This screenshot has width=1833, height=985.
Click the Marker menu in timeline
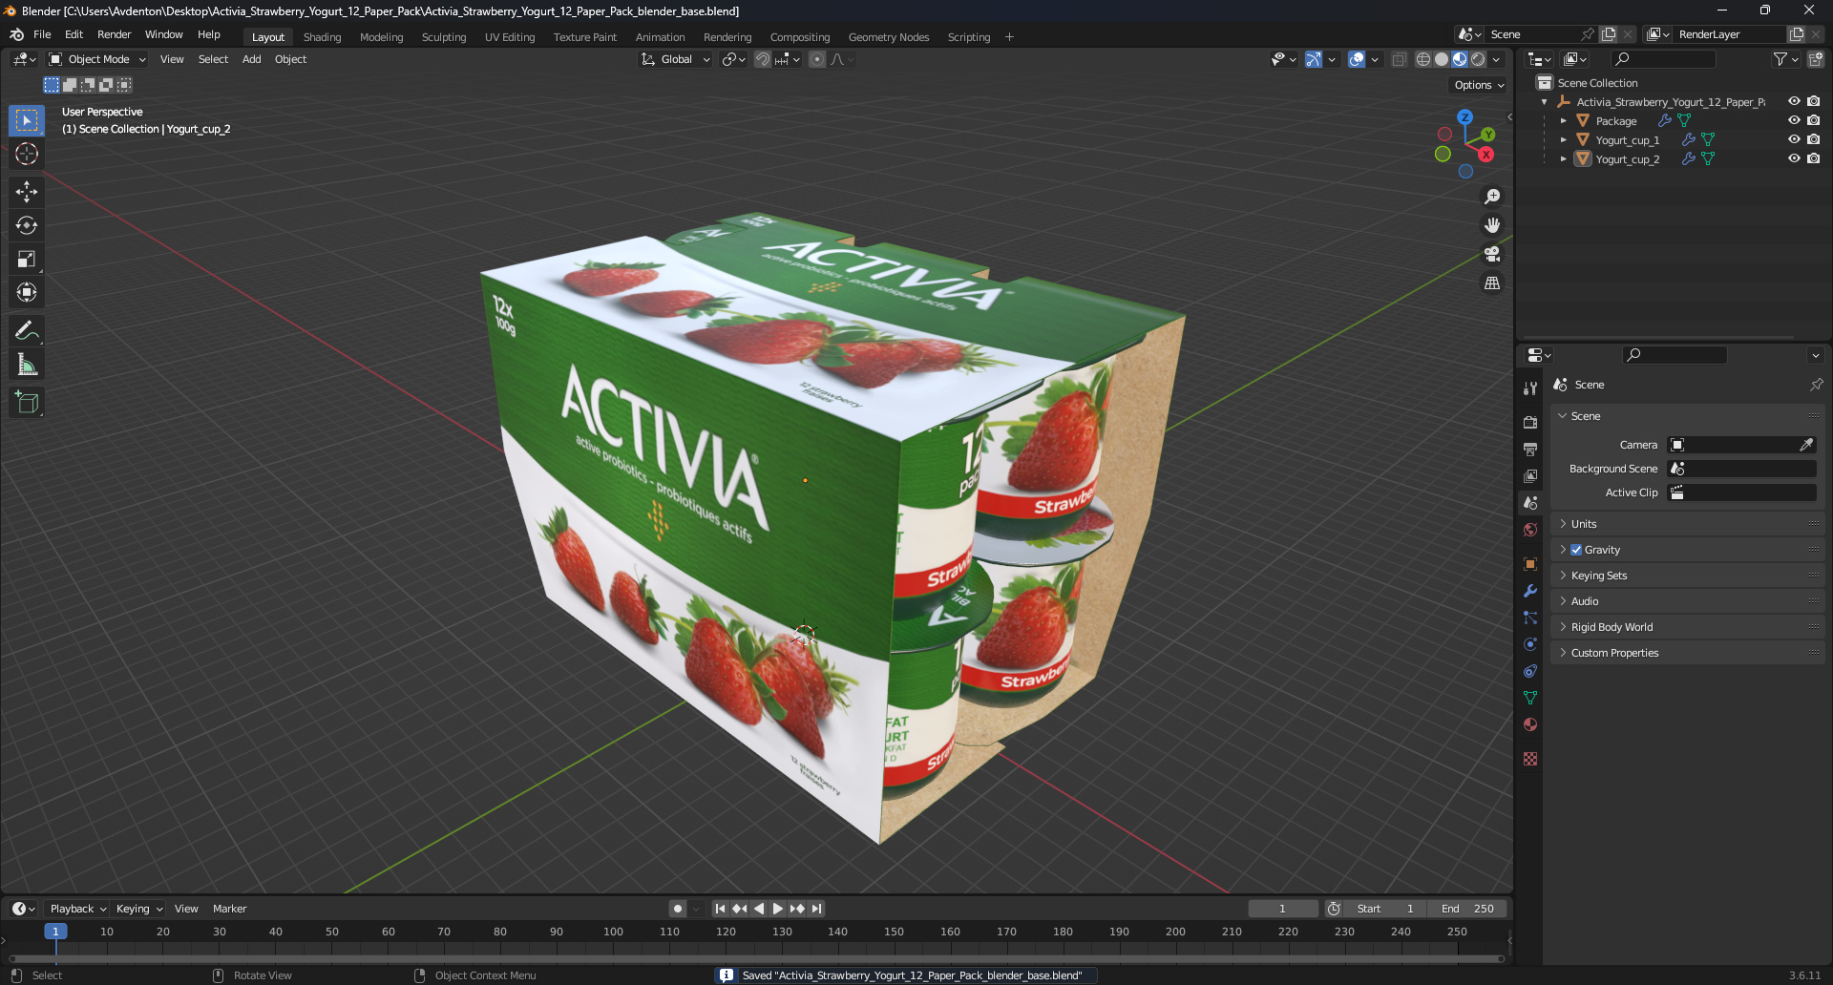229,909
